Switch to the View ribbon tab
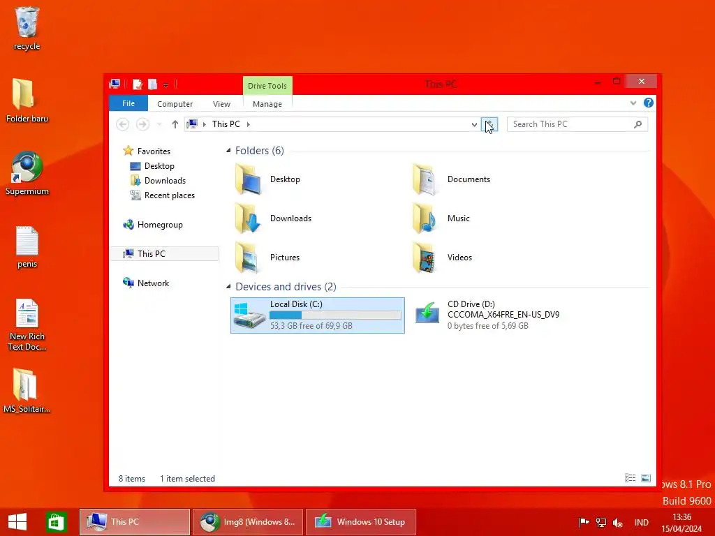Viewport: 715px width, 536px height. [x=221, y=104]
